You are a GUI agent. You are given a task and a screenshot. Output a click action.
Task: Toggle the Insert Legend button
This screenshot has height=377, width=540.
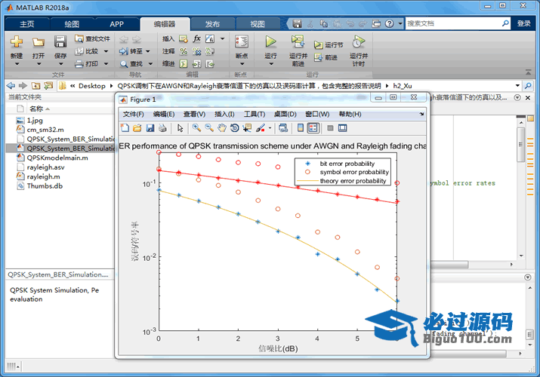tap(313, 128)
